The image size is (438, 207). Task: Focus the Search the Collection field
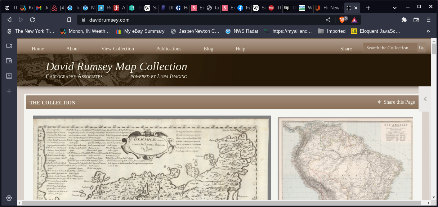(x=390, y=48)
